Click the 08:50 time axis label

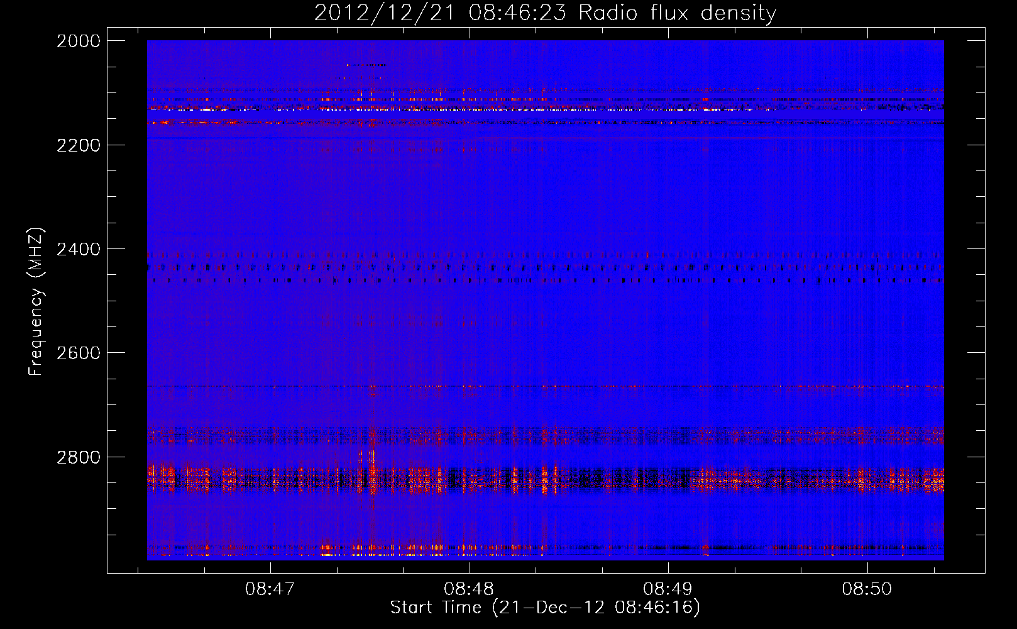[x=867, y=589]
